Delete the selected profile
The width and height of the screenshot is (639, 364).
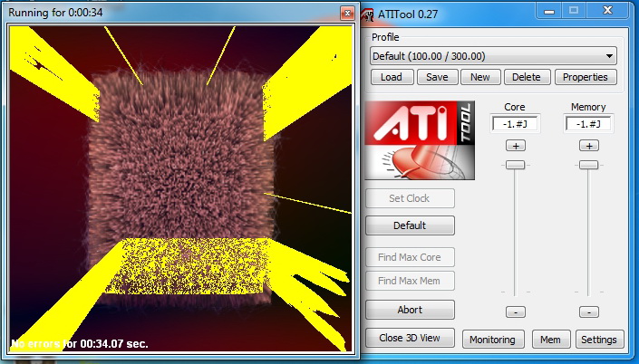(526, 77)
